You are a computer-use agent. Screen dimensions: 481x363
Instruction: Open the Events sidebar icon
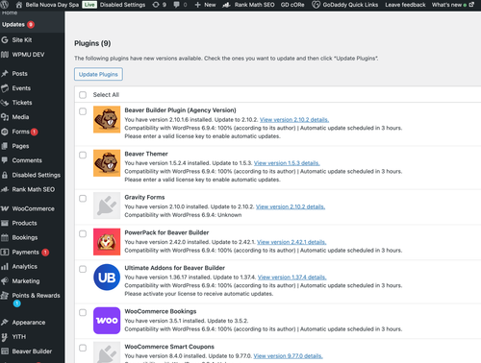point(5,88)
